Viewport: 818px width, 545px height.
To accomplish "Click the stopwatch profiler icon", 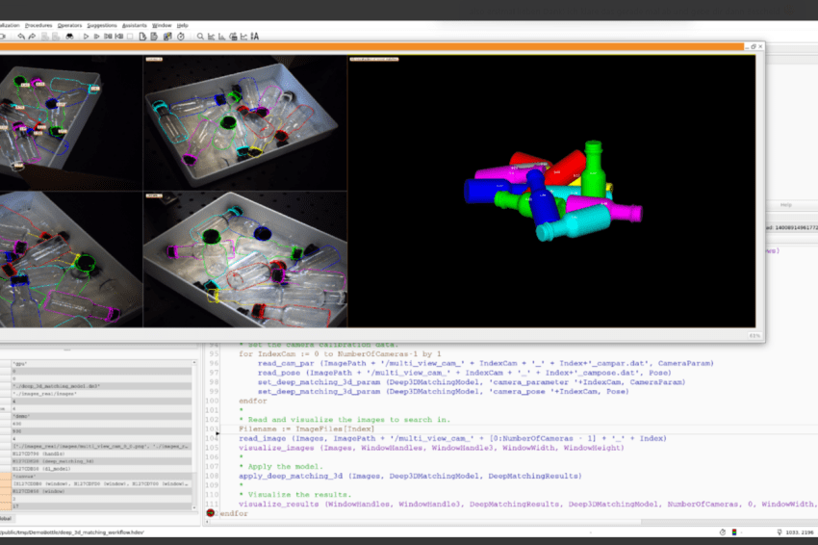I will (181, 37).
